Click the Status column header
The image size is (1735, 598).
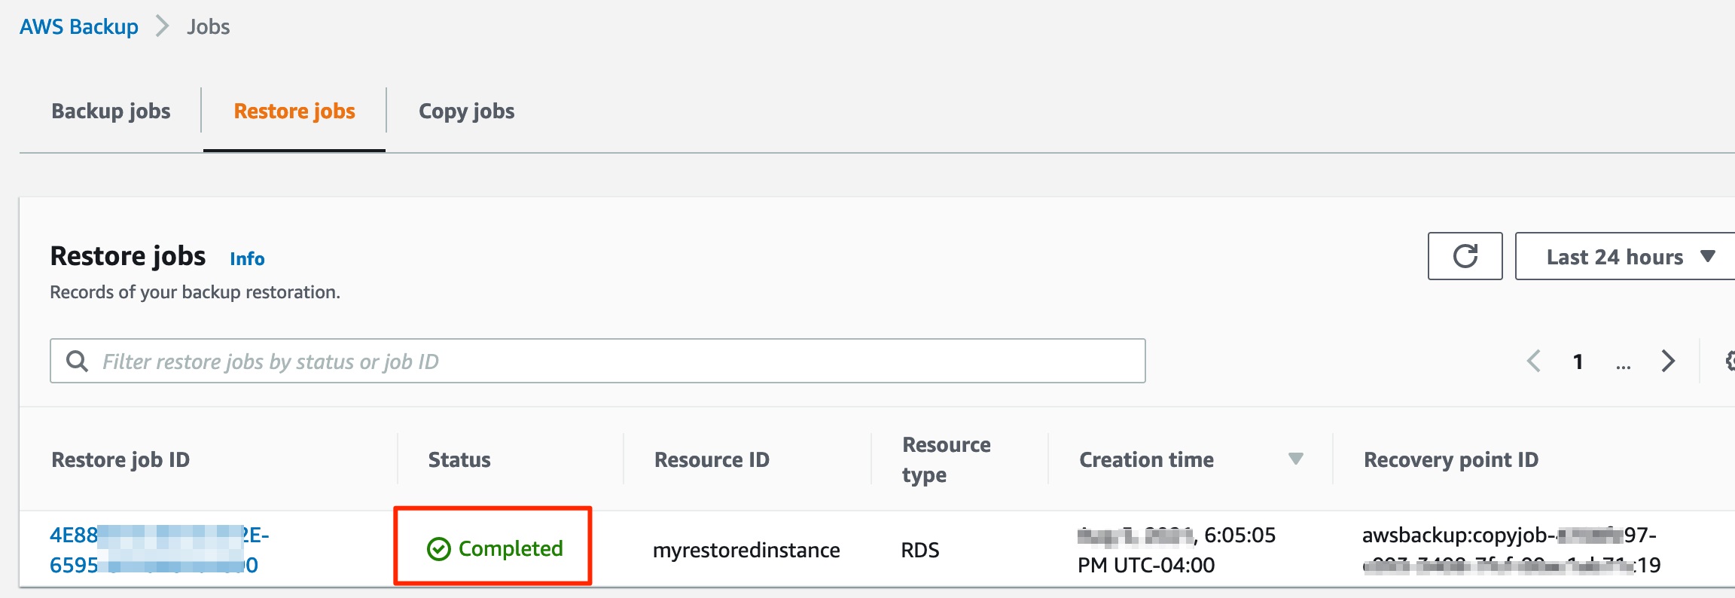point(459,459)
